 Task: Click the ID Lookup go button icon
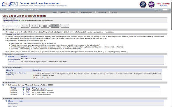click(x=169, y=10)
